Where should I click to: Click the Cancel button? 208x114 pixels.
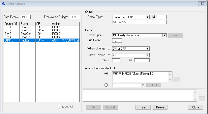pos(110,107)
